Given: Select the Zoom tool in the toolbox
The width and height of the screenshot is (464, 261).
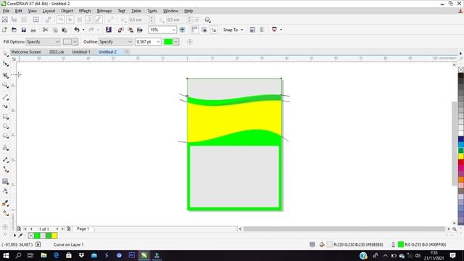Looking at the screenshot, I should 5,86.
